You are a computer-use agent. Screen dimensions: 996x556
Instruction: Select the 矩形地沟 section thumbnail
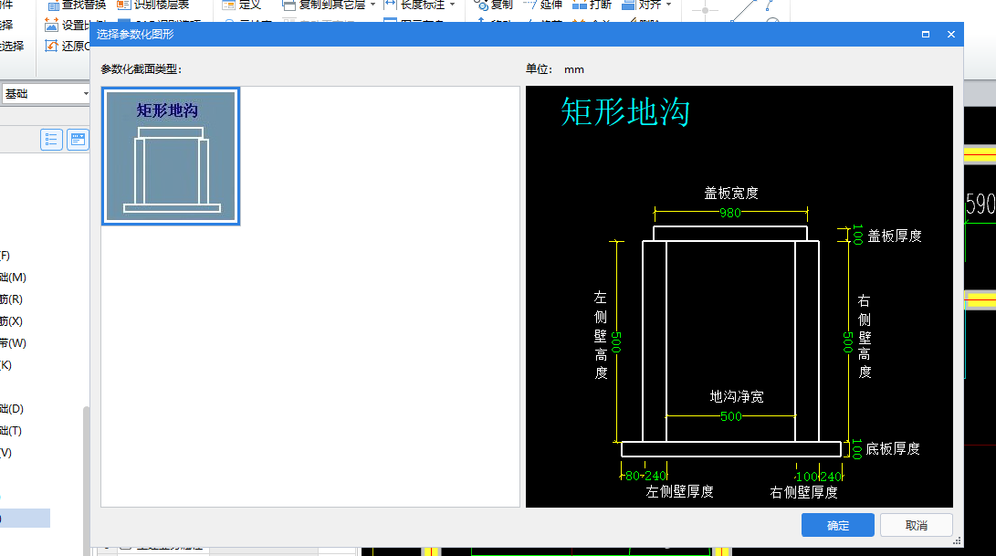171,156
